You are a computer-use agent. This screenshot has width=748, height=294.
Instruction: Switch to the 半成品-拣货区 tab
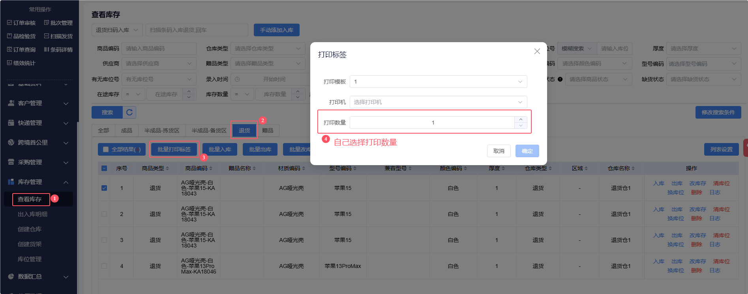click(162, 130)
